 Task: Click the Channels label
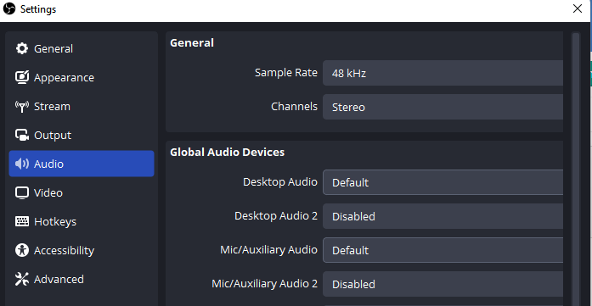(294, 106)
